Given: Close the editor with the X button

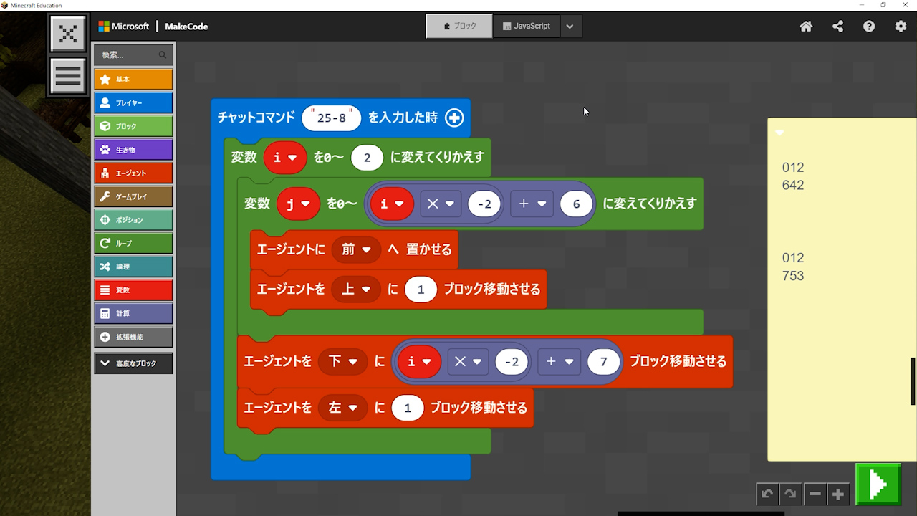Looking at the screenshot, I should (x=68, y=34).
